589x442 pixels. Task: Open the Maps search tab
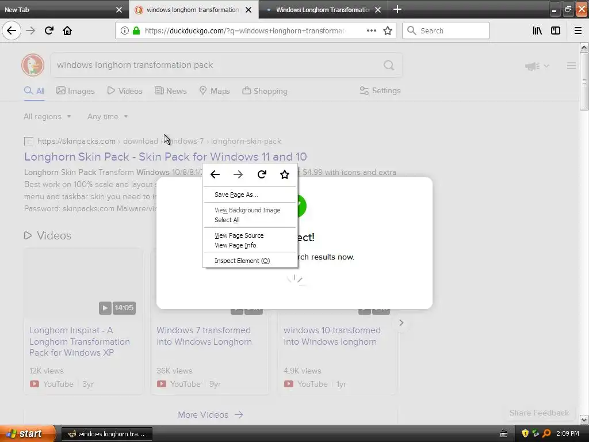(x=215, y=91)
